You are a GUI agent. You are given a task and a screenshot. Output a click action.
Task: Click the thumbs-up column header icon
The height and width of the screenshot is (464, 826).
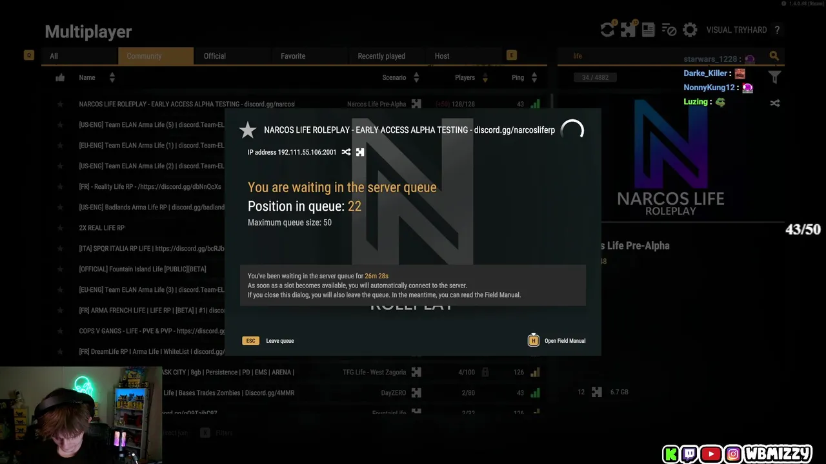(60, 77)
